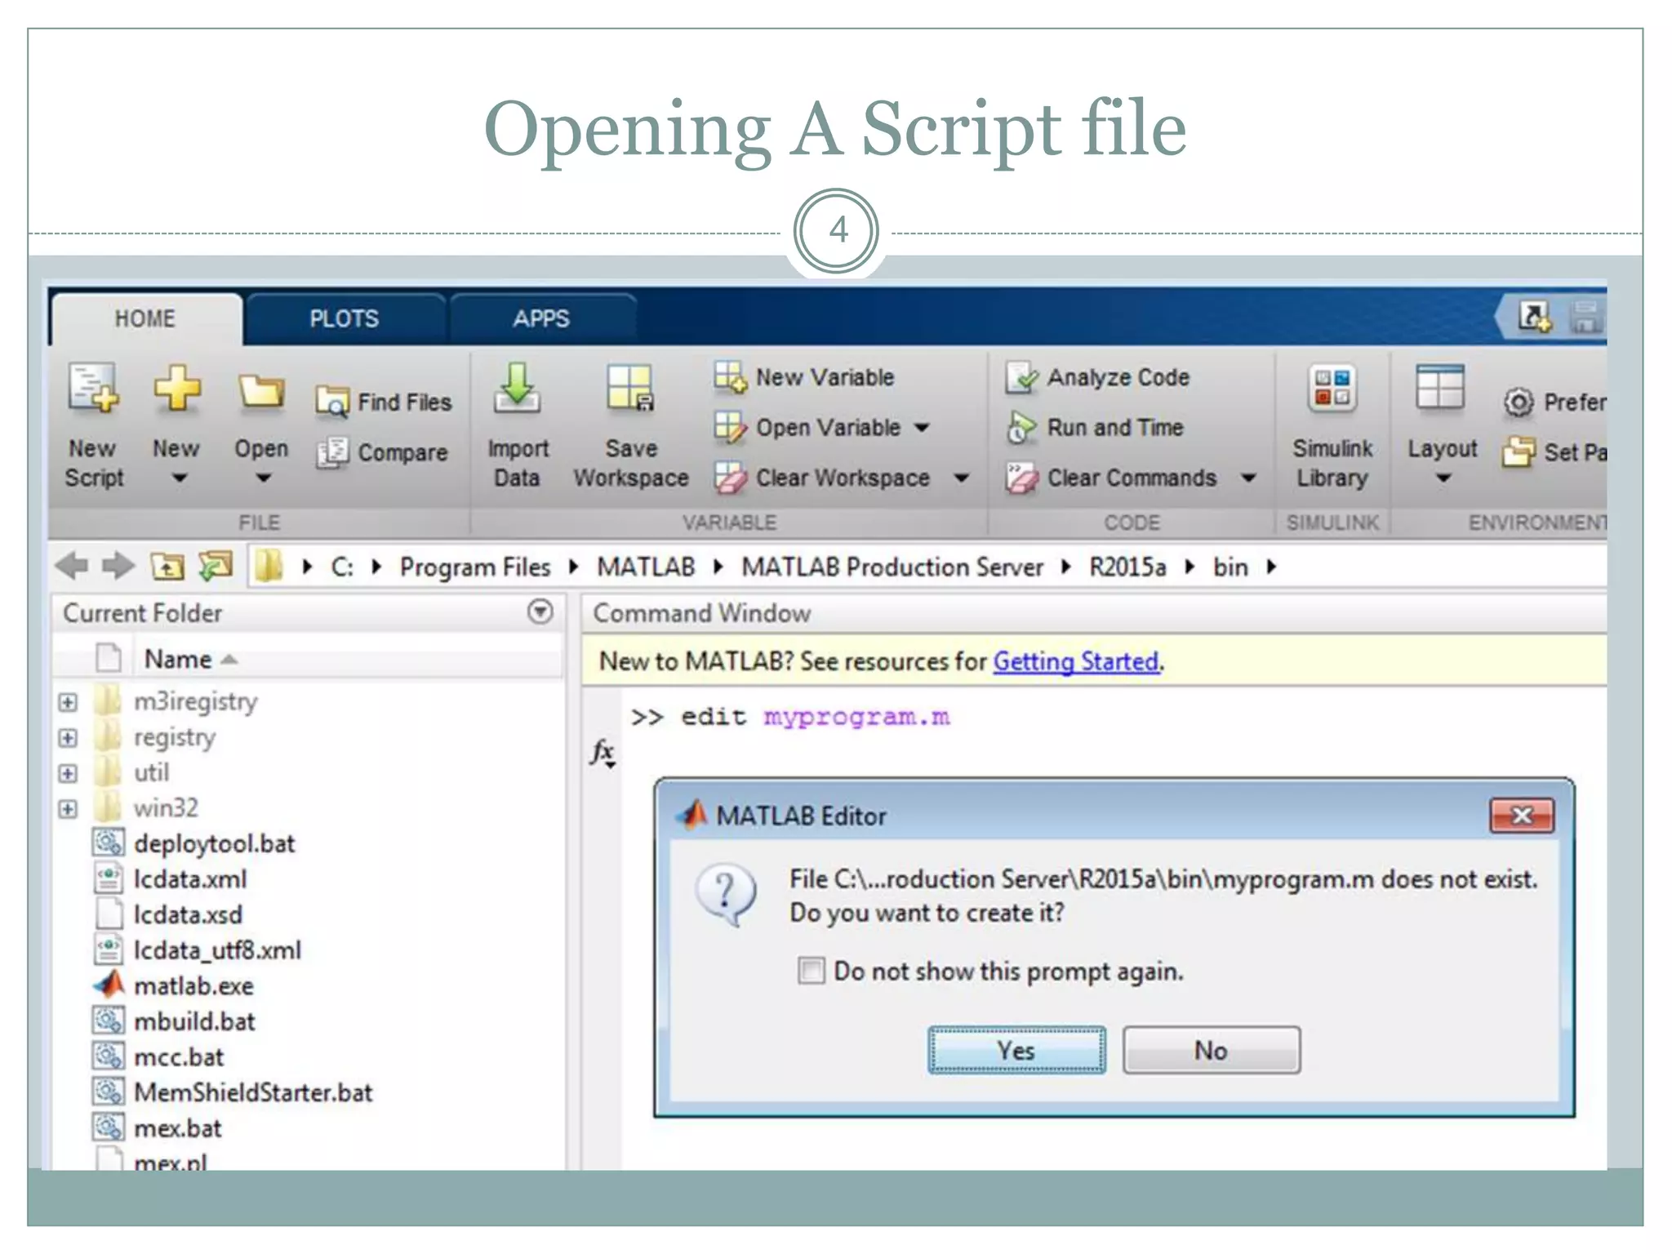
Task: Close the MATLAB Editor dialog
Action: [1522, 816]
